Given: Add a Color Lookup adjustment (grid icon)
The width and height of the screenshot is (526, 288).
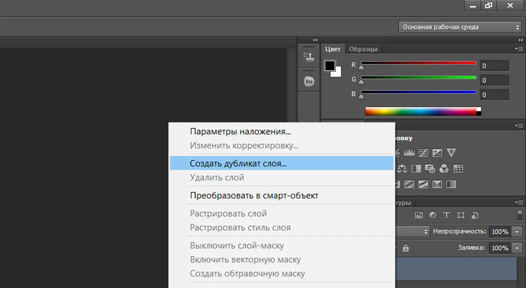Looking at the screenshot, I should tap(458, 168).
